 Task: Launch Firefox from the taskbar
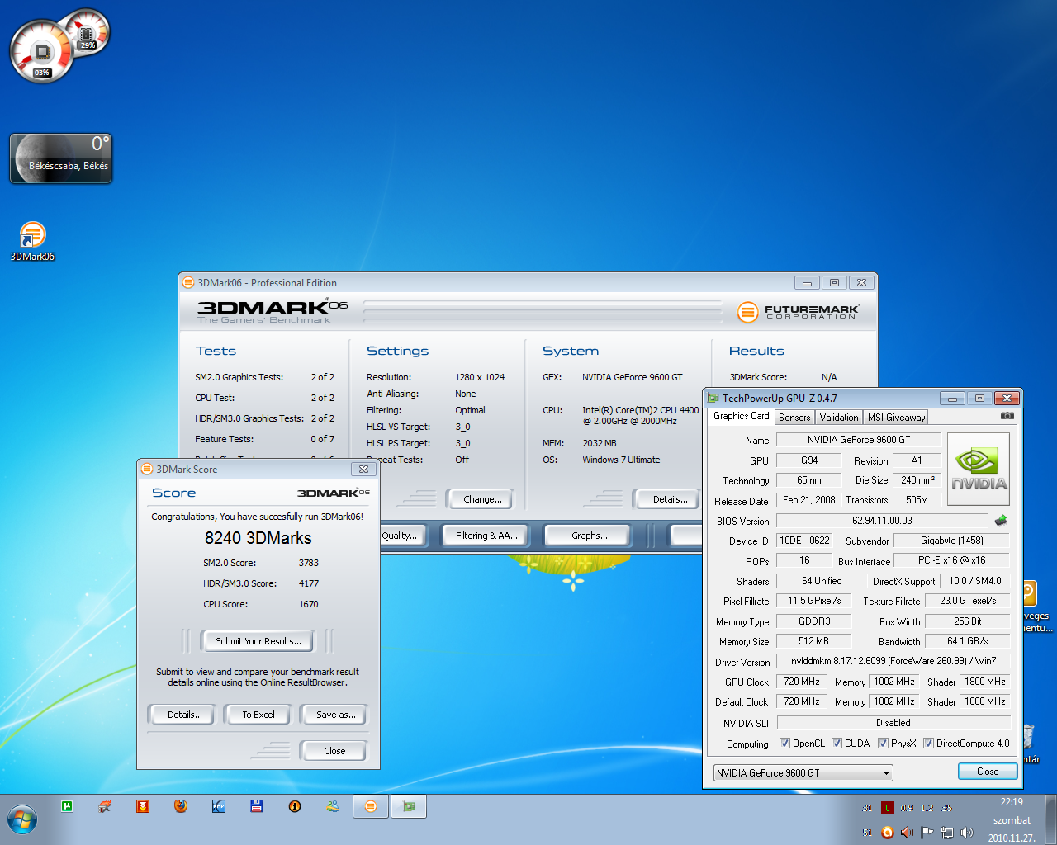pyautogui.click(x=181, y=806)
